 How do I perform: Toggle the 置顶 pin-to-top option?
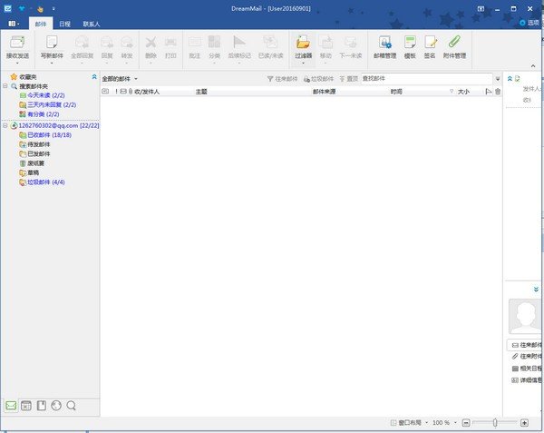click(348, 79)
